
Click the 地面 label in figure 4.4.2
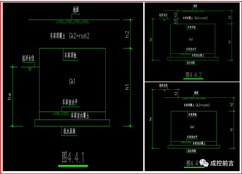[x=195, y=6]
